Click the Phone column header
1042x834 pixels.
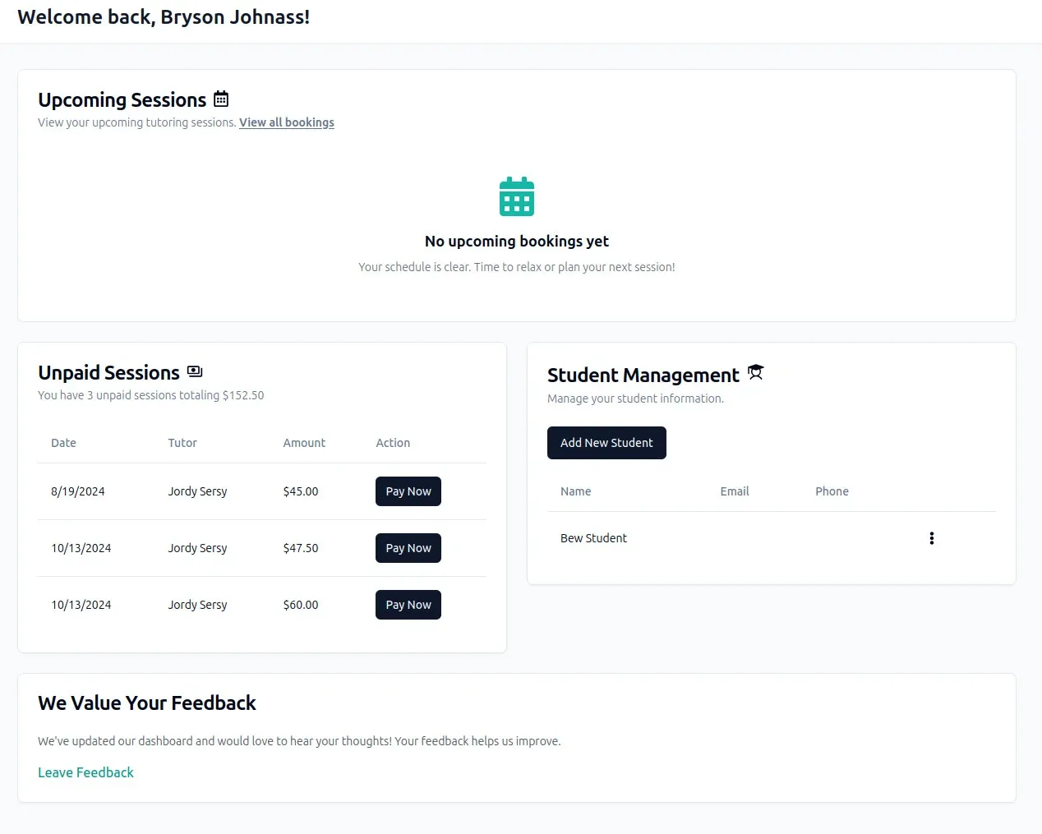pyautogui.click(x=832, y=491)
